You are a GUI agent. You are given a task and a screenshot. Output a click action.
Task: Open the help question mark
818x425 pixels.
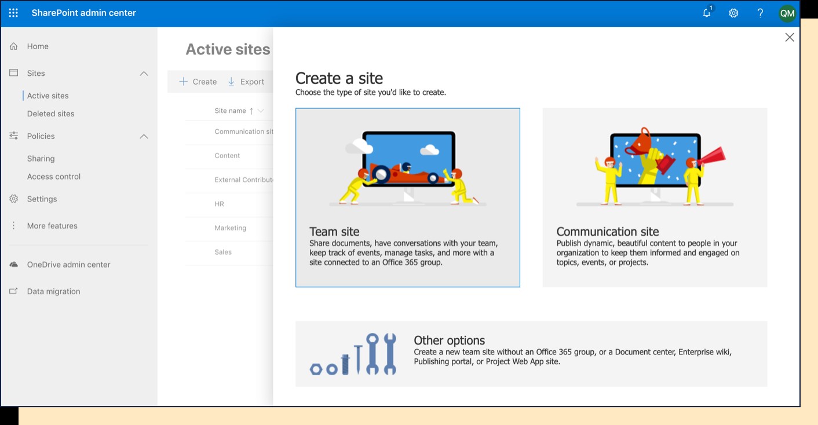tap(760, 13)
